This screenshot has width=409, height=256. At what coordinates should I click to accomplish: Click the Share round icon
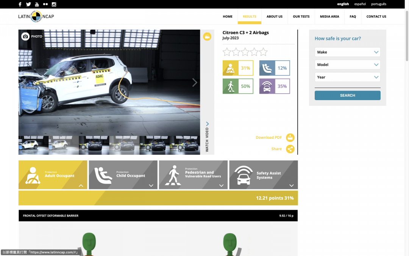(290, 149)
